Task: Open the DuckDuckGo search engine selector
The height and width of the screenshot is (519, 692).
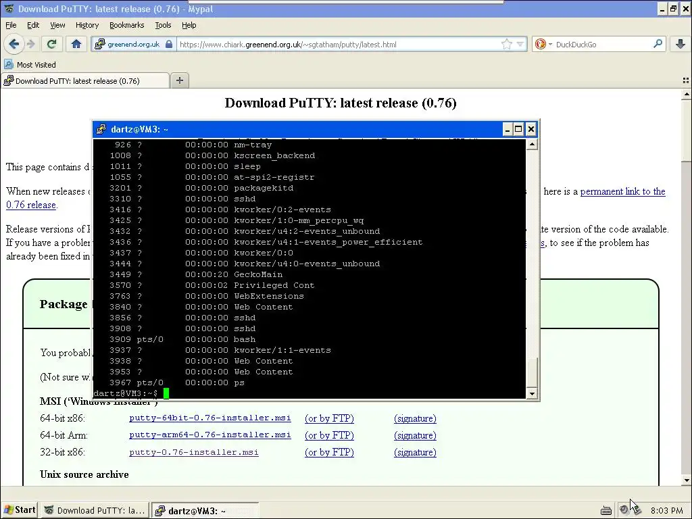Action: pos(543,44)
